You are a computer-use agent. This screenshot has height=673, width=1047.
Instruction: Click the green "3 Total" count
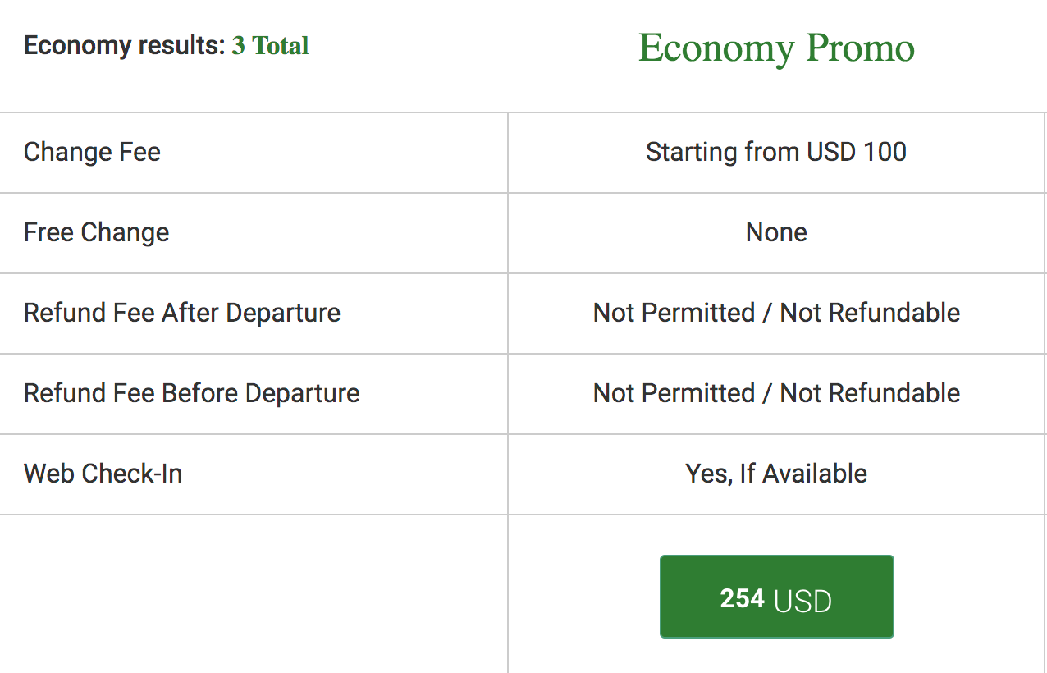pyautogui.click(x=270, y=45)
